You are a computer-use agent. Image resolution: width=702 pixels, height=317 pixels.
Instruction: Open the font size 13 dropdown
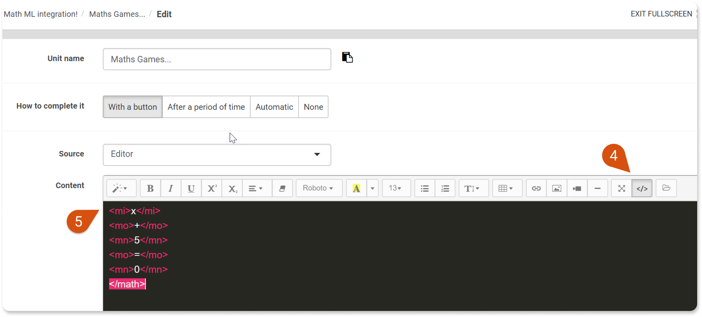point(396,188)
